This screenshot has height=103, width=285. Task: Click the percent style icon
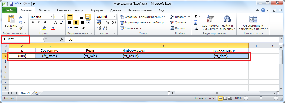108,22
